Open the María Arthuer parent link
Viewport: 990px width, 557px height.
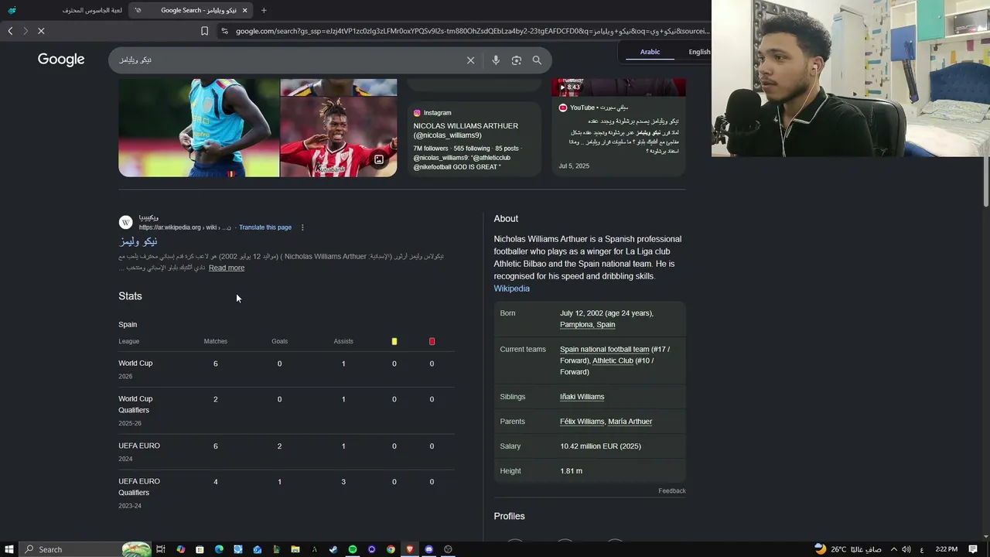pos(630,422)
